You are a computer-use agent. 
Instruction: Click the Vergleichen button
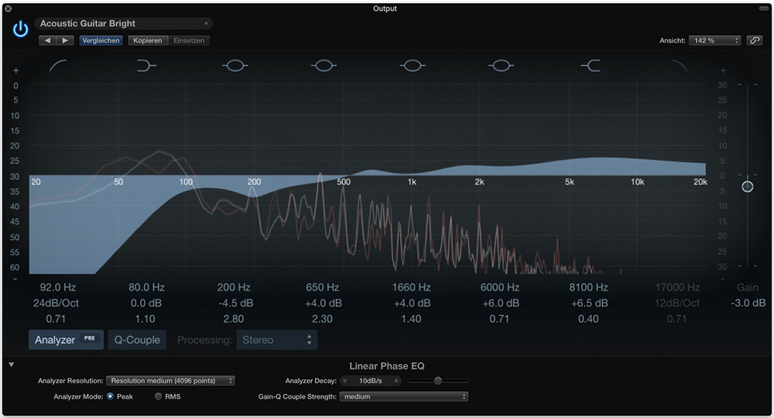(x=101, y=40)
